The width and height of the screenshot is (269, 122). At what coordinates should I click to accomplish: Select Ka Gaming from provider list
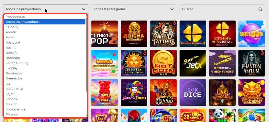point(44,89)
